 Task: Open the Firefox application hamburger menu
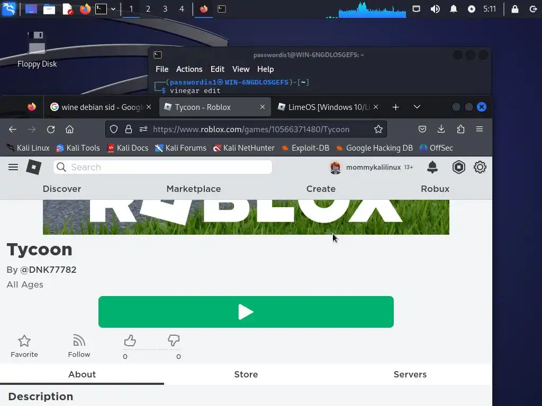(480, 129)
